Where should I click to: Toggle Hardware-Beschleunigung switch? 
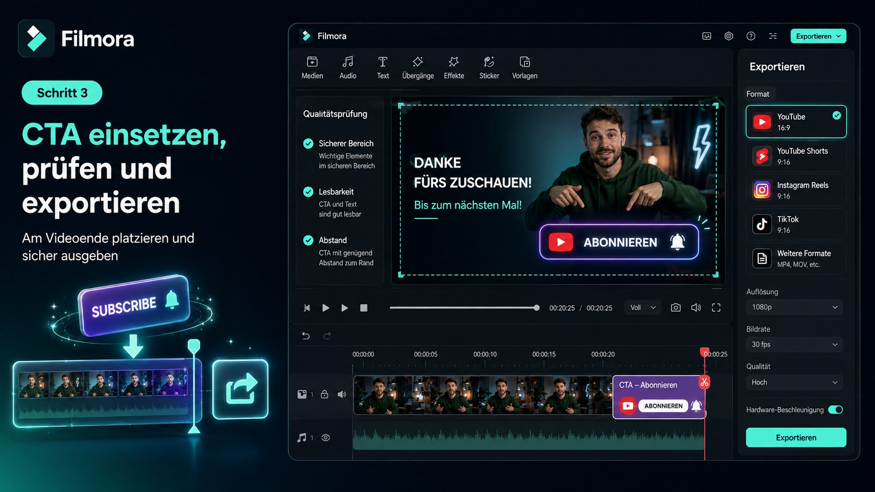[835, 409]
